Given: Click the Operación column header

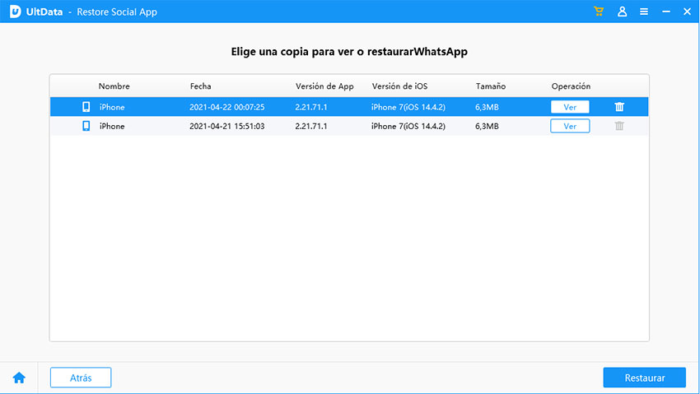Looking at the screenshot, I should pos(571,86).
